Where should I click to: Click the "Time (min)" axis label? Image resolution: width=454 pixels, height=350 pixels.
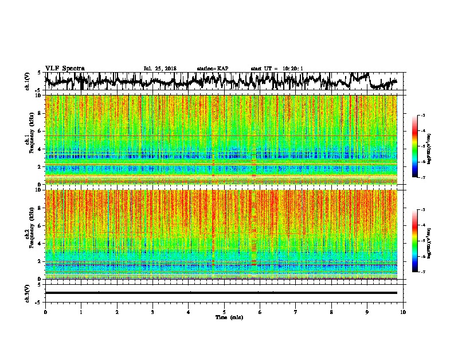tap(229, 317)
